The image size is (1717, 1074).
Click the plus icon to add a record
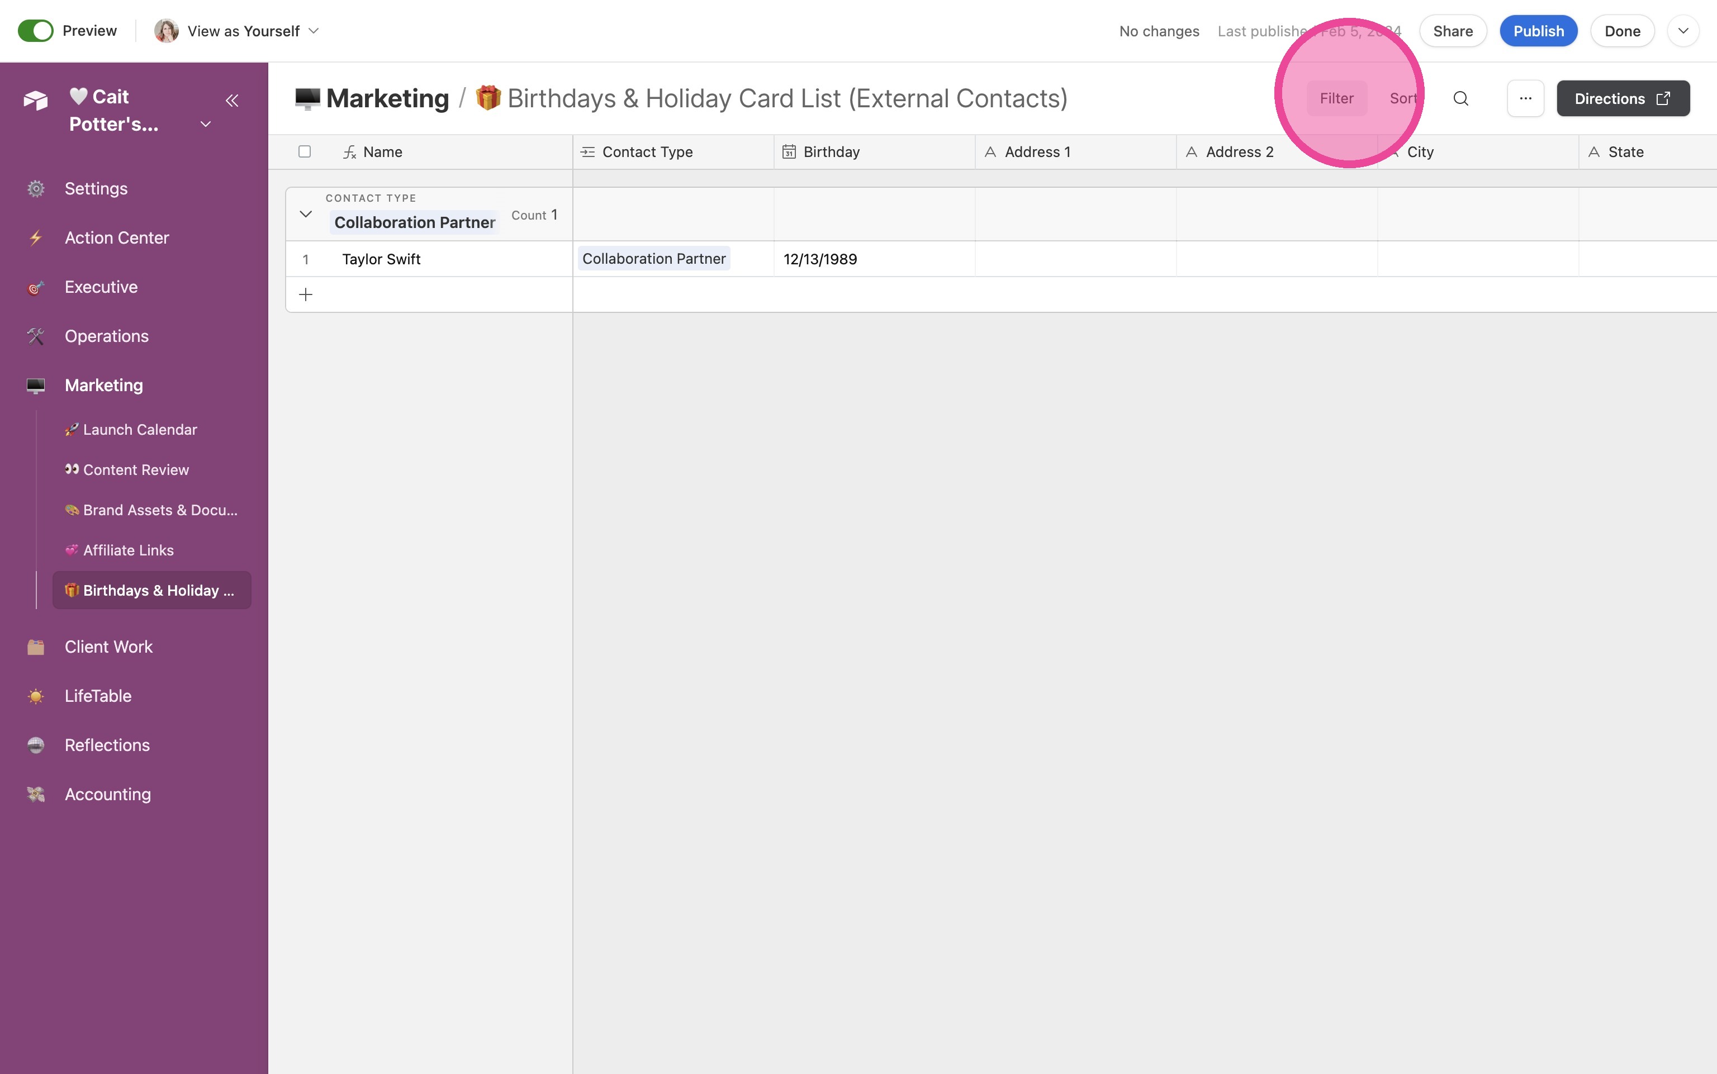pyautogui.click(x=306, y=294)
